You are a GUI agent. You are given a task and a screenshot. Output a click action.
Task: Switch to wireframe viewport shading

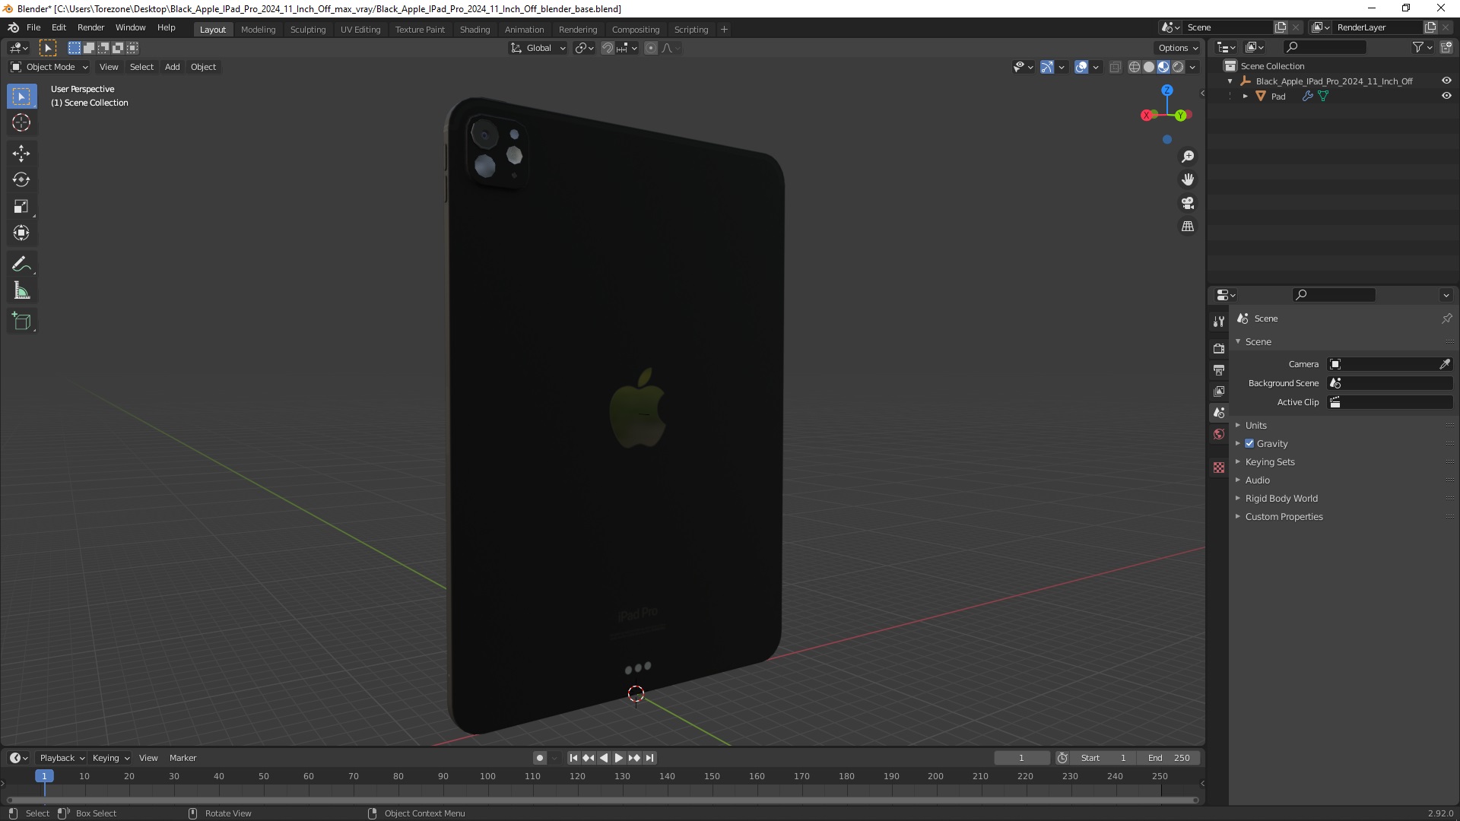point(1135,67)
